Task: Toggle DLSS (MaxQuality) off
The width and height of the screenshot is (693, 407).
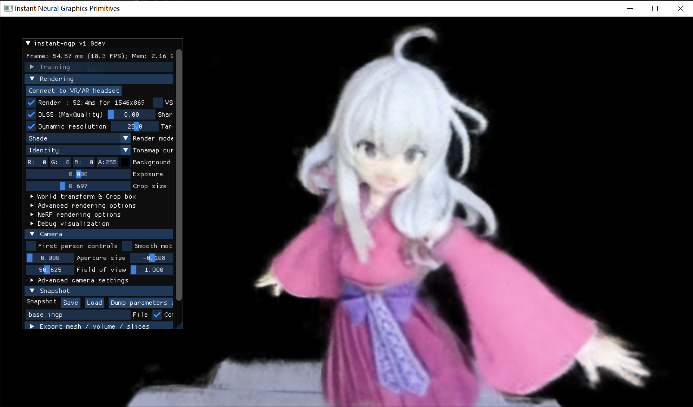Action: point(31,114)
